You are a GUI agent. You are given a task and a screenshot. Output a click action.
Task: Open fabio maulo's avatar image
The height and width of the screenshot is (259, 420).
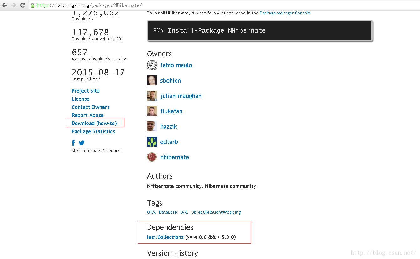point(152,65)
